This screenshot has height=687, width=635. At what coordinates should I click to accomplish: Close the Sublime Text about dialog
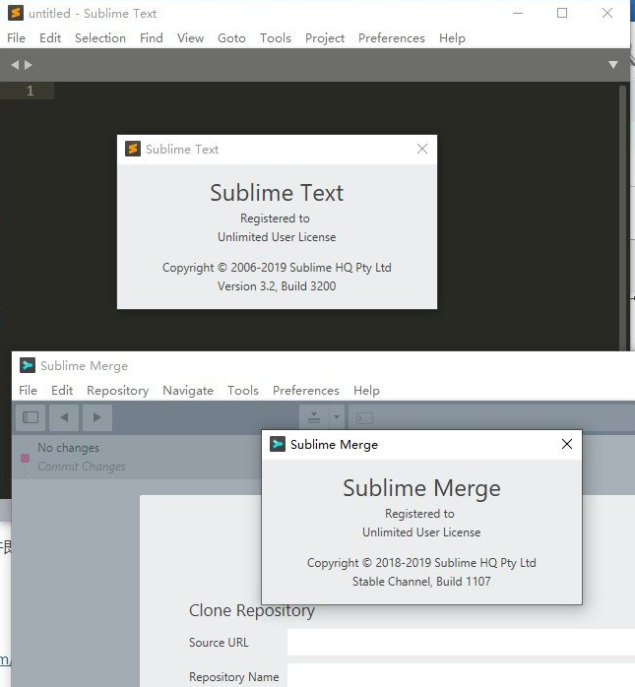(422, 149)
